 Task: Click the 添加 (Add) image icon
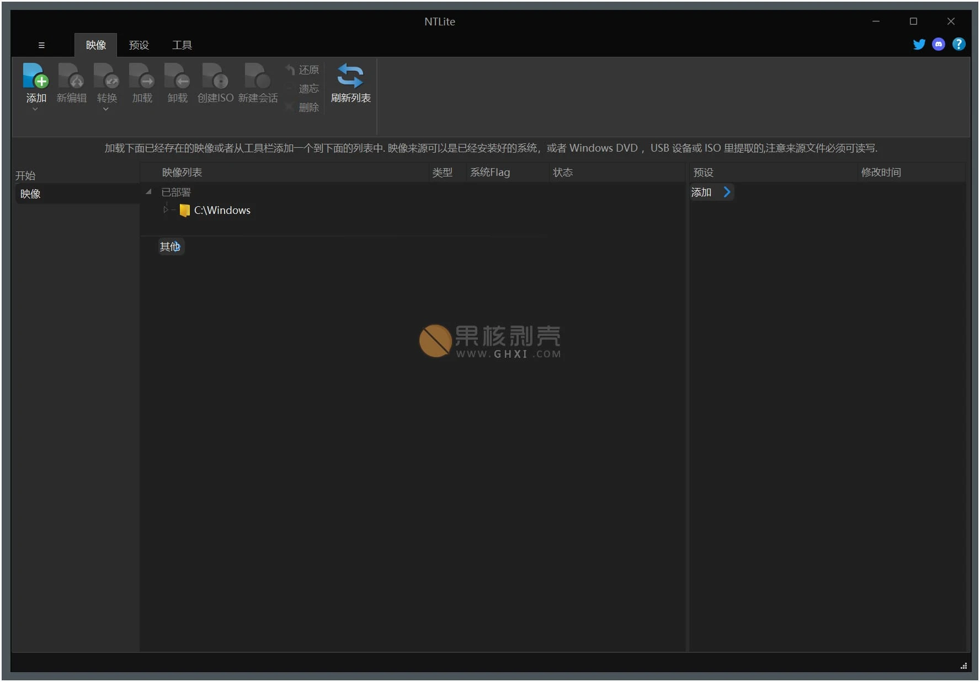pos(36,76)
